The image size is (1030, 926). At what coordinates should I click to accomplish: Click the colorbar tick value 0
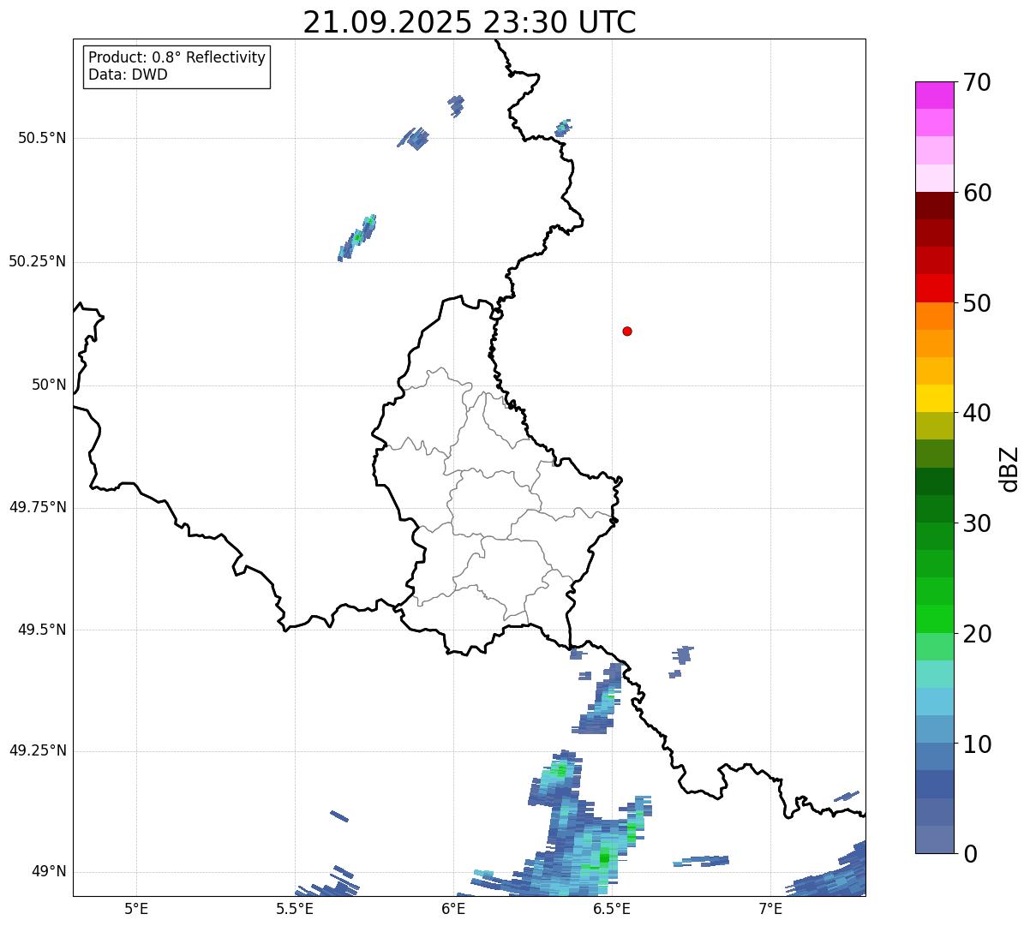[970, 854]
